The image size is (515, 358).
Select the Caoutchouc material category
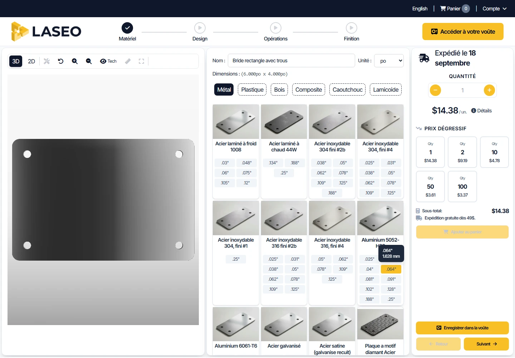point(348,89)
